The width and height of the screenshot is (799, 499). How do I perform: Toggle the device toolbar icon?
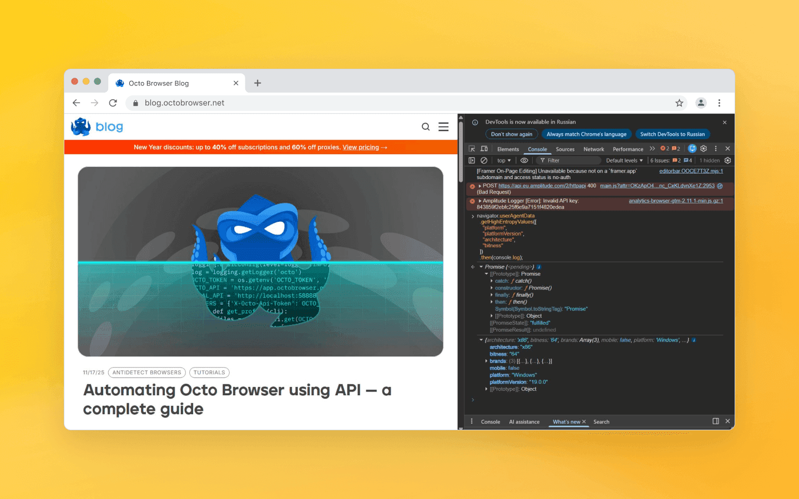[x=484, y=149]
